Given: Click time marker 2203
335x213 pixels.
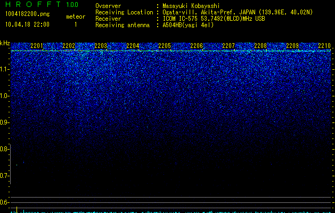Looking at the screenshot, I should point(101,46).
